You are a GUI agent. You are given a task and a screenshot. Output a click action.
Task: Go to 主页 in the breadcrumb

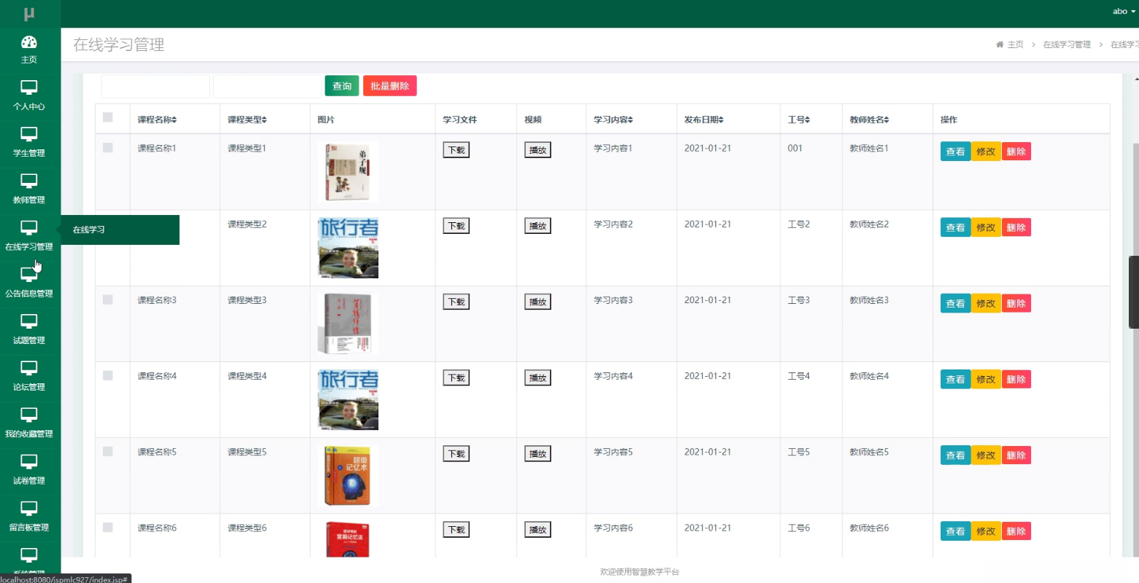click(1016, 44)
